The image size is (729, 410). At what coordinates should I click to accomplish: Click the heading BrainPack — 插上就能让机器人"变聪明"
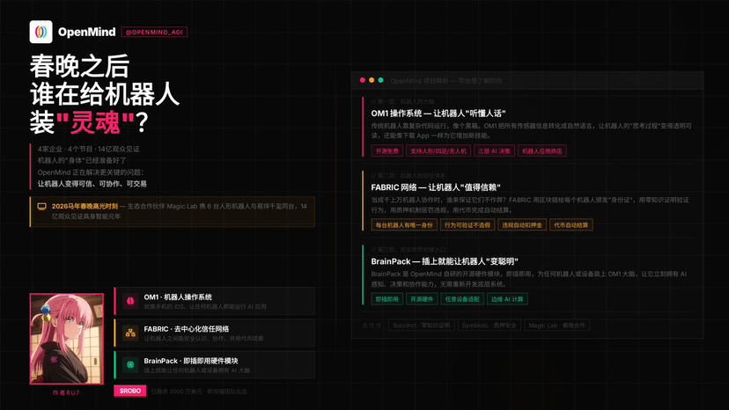click(x=445, y=261)
